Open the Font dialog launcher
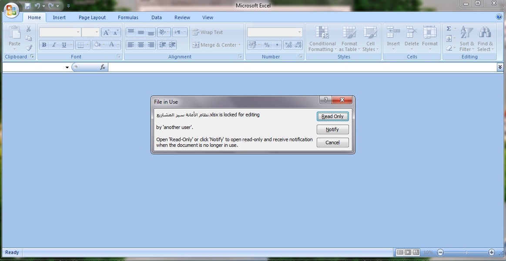 [119, 57]
